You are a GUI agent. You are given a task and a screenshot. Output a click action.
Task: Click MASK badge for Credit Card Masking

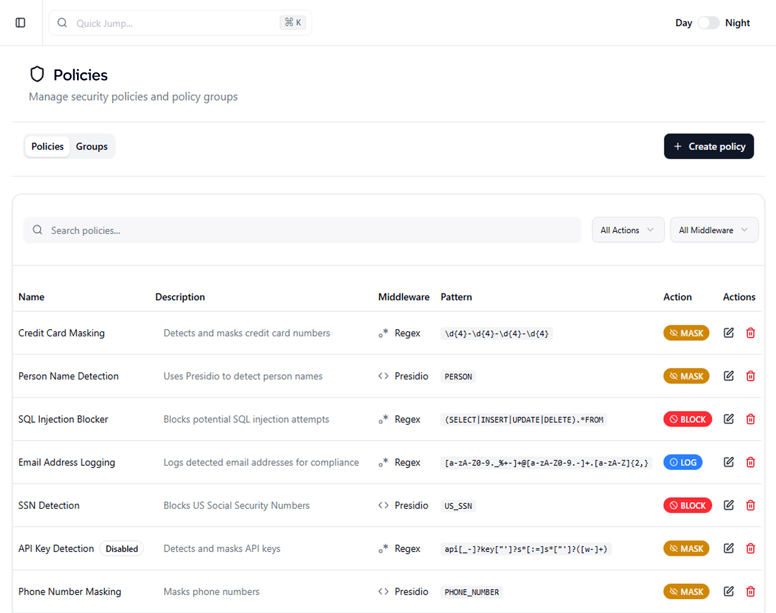pyautogui.click(x=686, y=333)
